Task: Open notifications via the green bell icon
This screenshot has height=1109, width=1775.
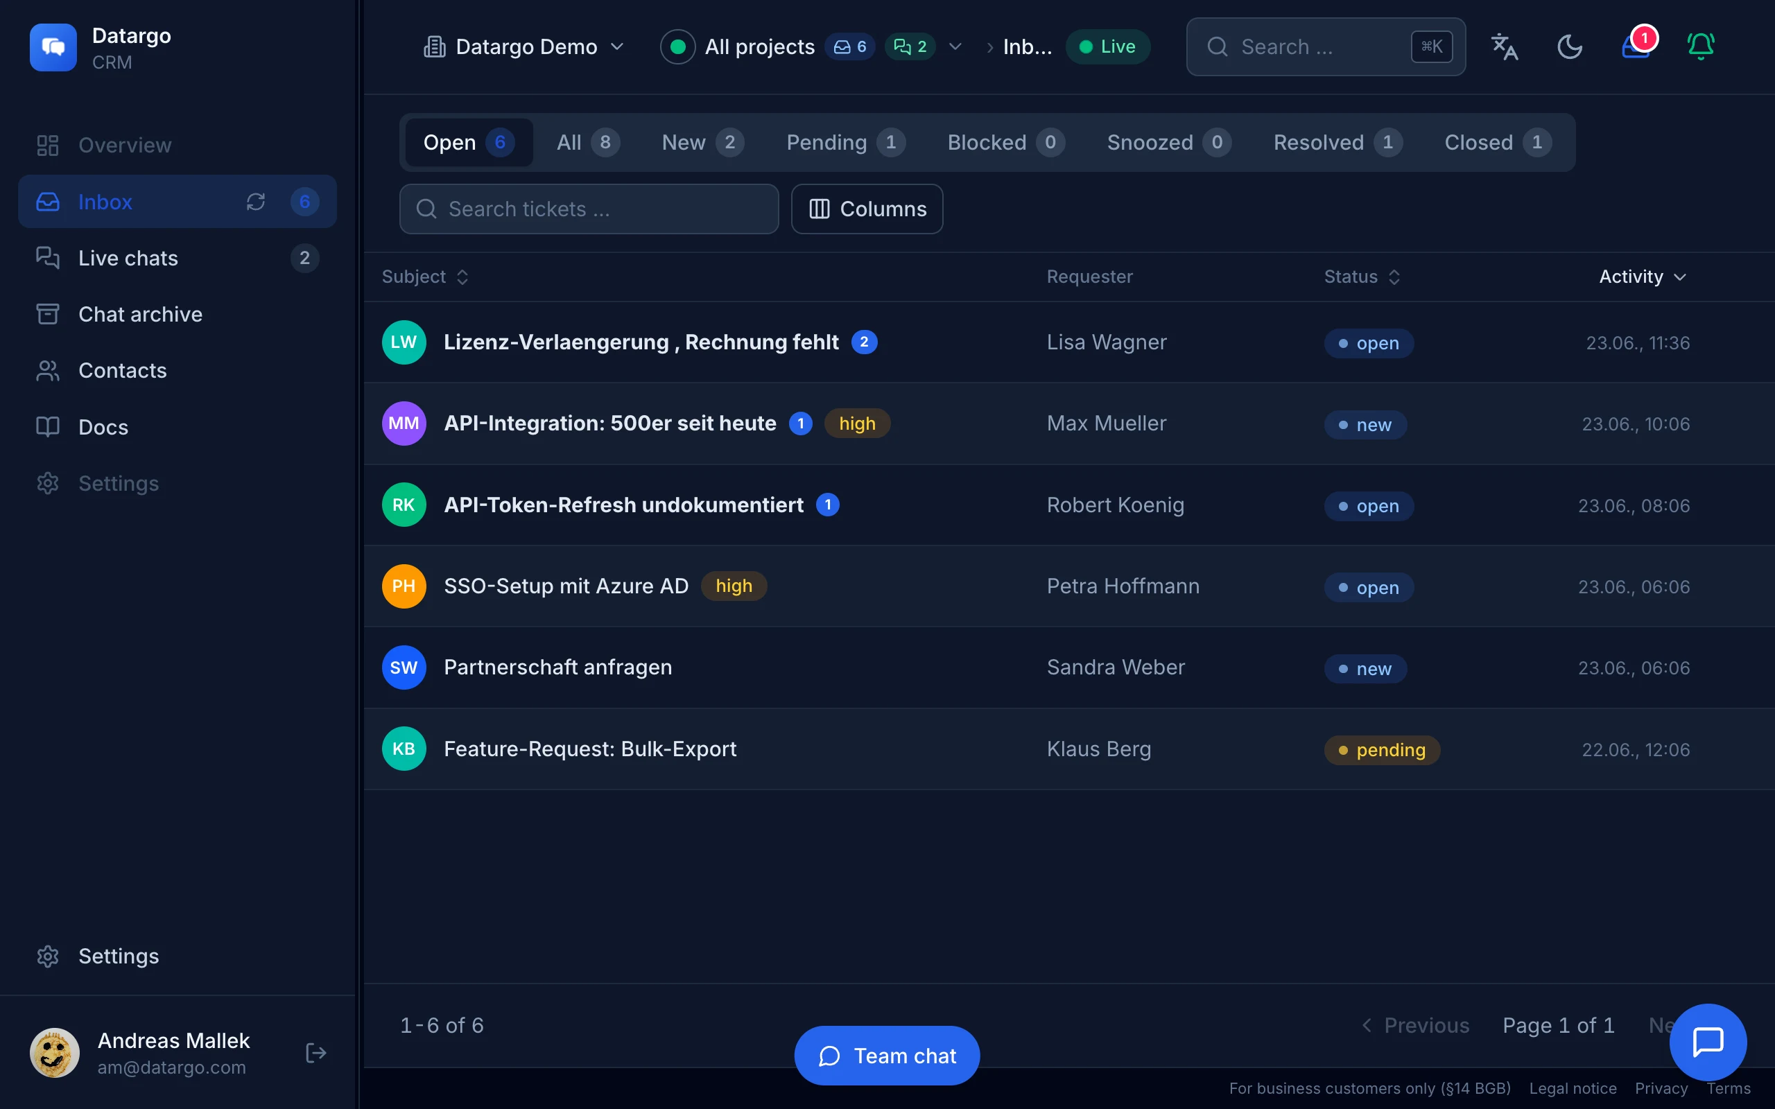Action: tap(1701, 47)
